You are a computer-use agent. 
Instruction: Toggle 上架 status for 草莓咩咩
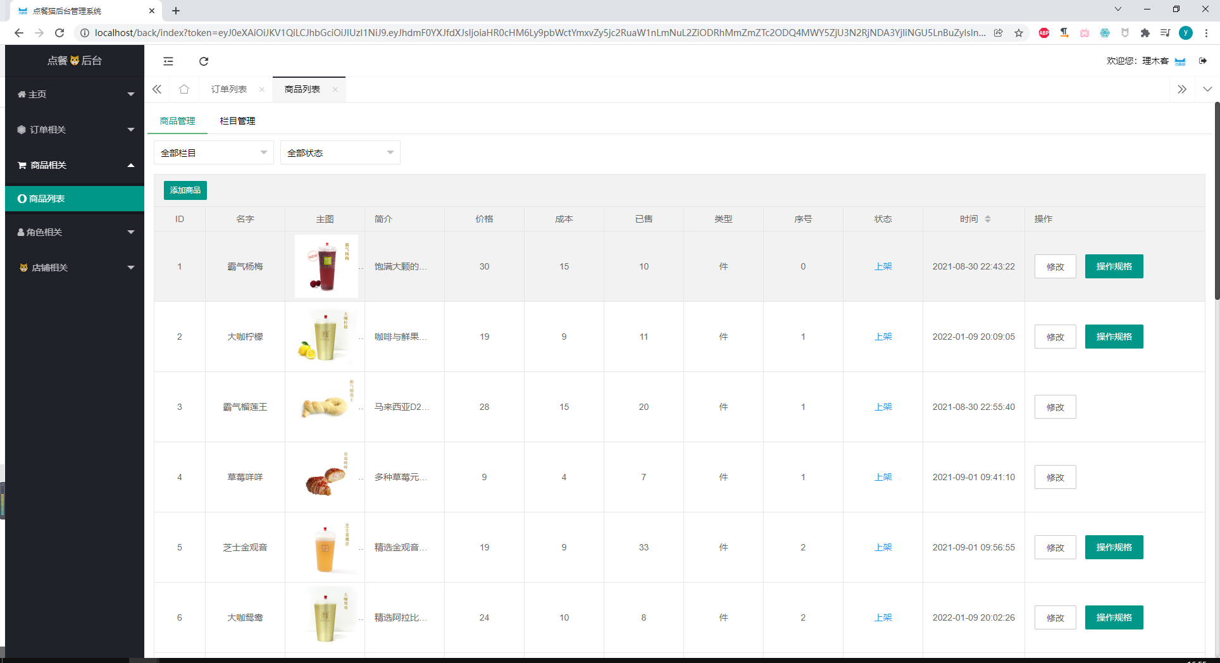click(883, 477)
